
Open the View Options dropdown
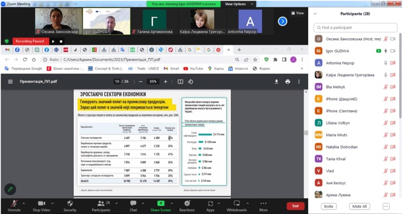pyautogui.click(x=235, y=4)
